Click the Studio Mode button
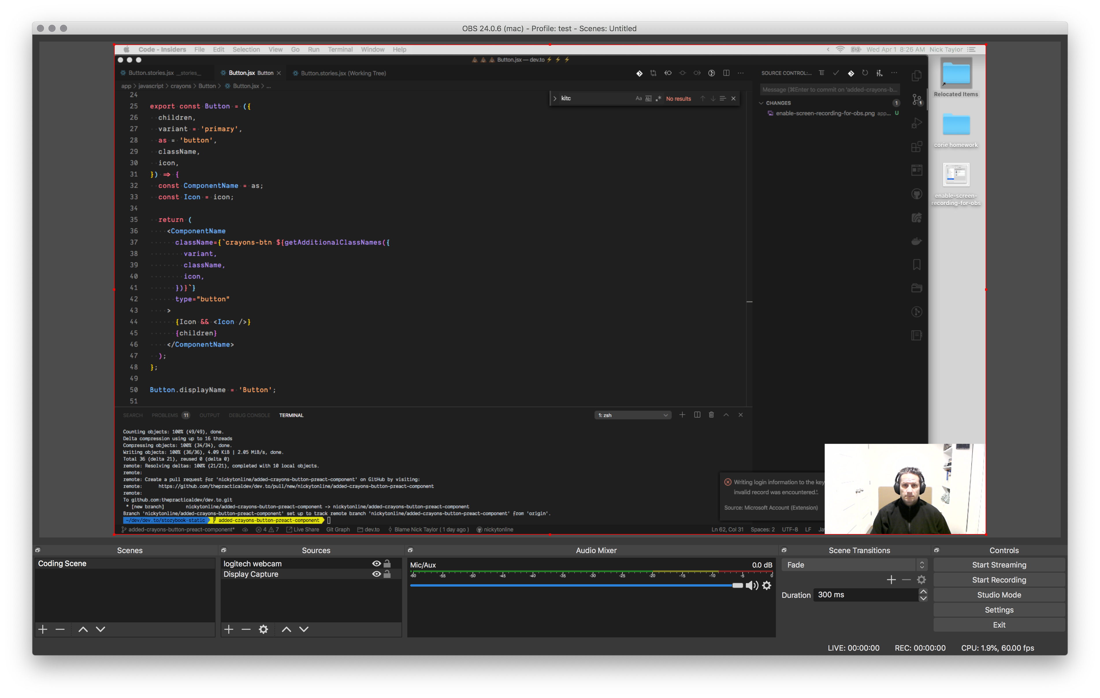The width and height of the screenshot is (1100, 698). (999, 594)
